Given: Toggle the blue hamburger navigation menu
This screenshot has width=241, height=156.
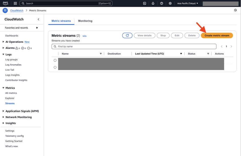Looking at the screenshot, I should [5, 10].
